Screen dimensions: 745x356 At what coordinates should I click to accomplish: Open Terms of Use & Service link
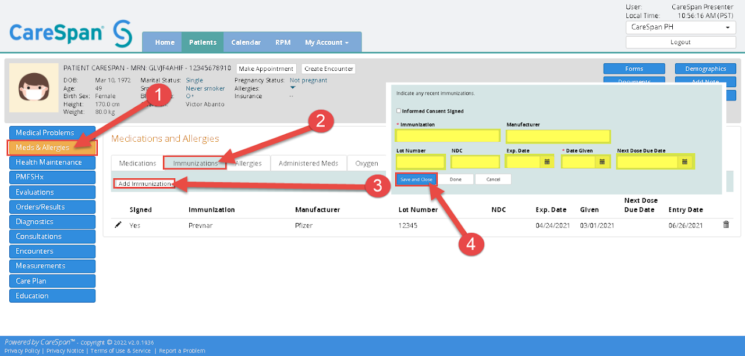120,351
